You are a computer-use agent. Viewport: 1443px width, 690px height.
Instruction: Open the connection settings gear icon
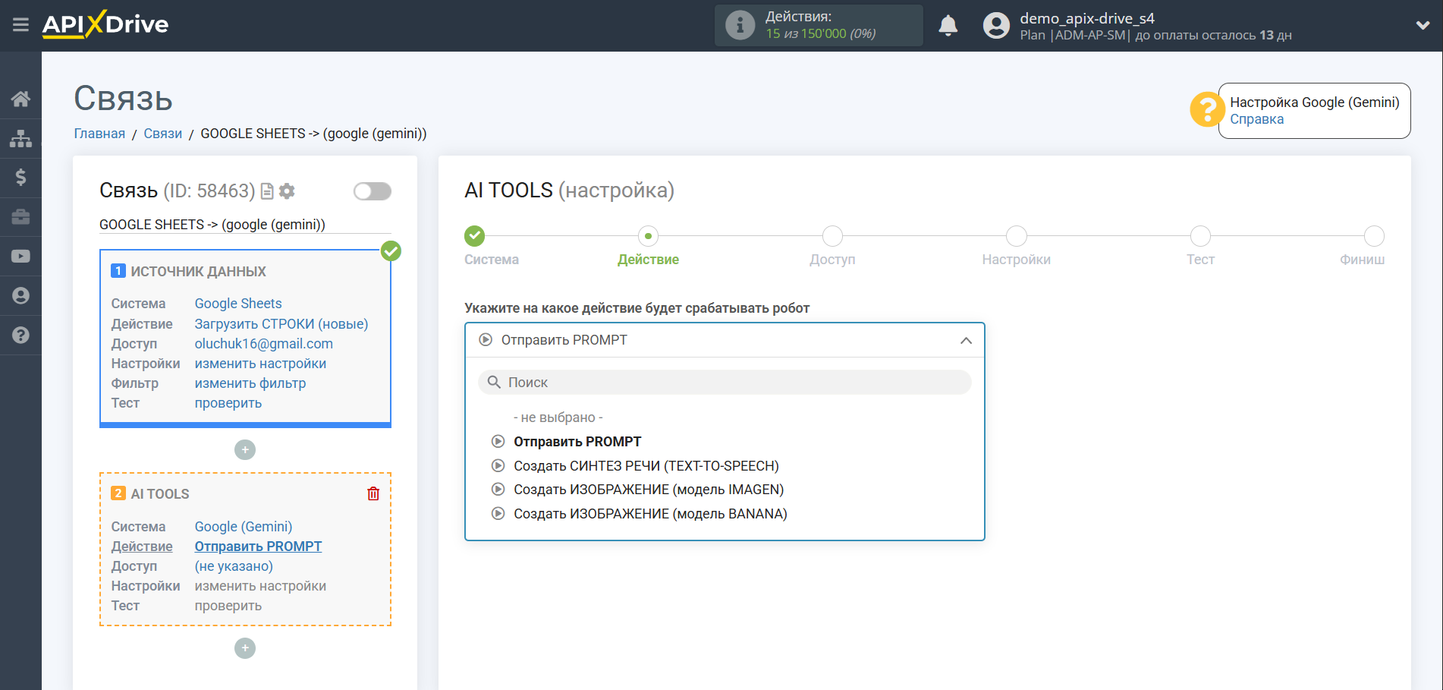pyautogui.click(x=287, y=191)
